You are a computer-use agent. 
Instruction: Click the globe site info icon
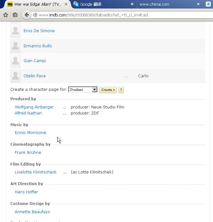point(35,15)
